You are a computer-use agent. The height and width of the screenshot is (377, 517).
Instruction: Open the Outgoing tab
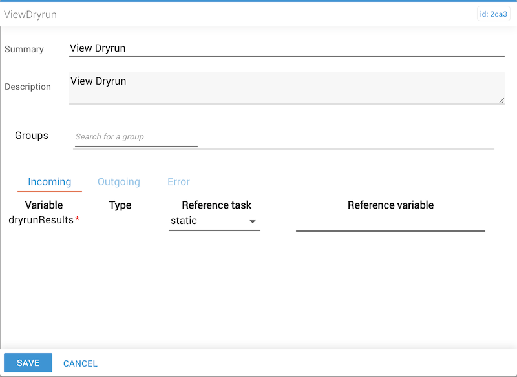[x=119, y=182]
